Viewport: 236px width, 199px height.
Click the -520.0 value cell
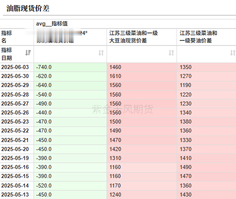click(x=70, y=185)
